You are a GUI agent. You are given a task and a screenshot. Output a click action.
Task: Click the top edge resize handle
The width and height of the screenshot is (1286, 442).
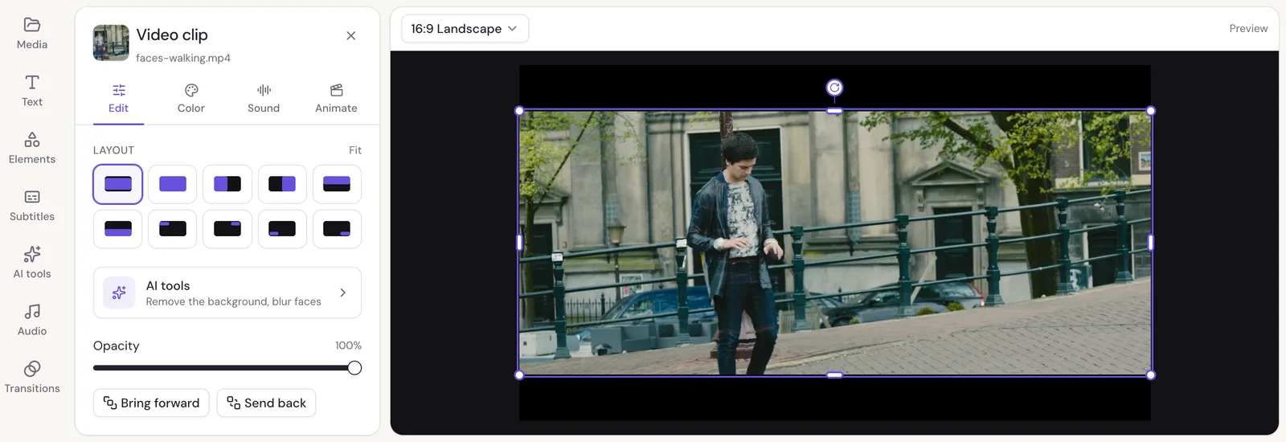835,111
